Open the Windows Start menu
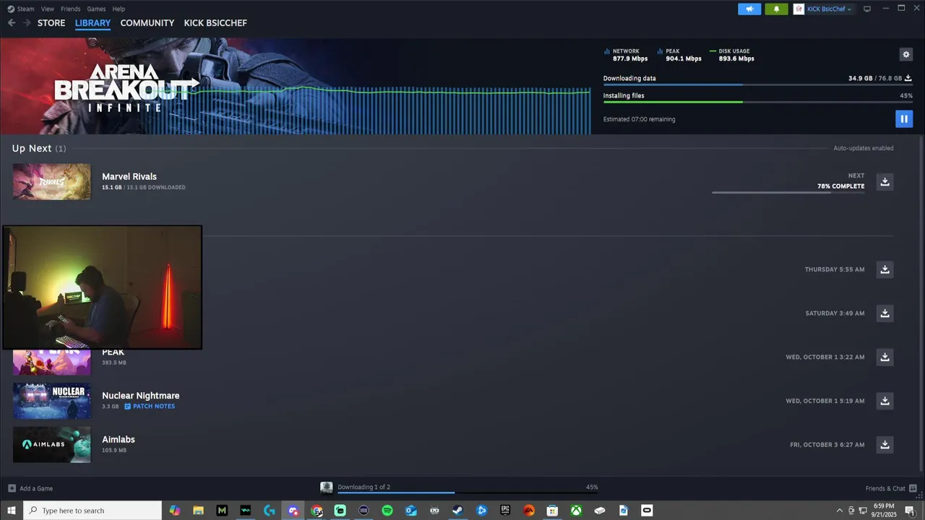The height and width of the screenshot is (520, 925). [x=12, y=511]
